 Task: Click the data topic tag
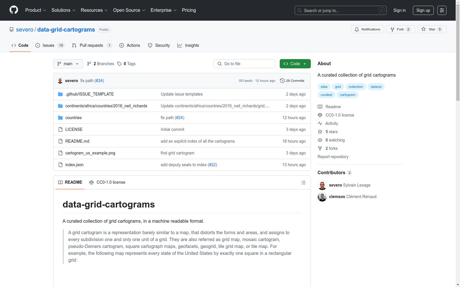(x=324, y=87)
